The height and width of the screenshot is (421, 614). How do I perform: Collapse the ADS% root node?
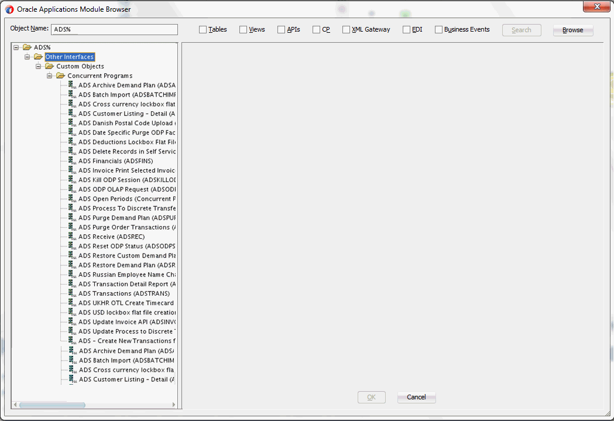point(16,47)
